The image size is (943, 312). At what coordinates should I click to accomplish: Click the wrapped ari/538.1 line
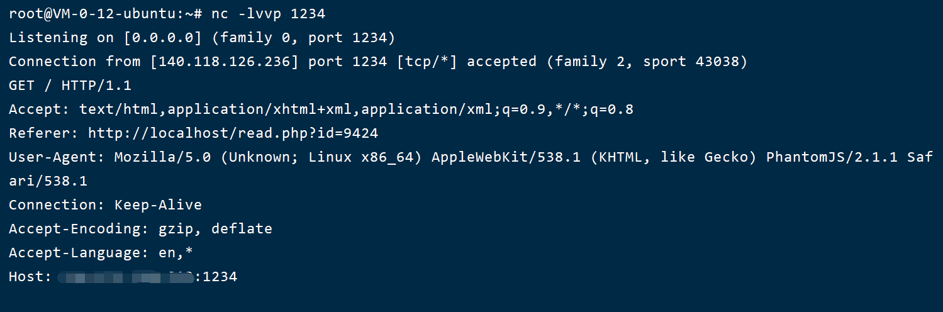48,181
